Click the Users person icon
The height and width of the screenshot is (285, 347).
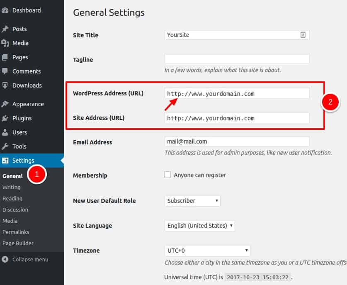pyautogui.click(x=5, y=132)
